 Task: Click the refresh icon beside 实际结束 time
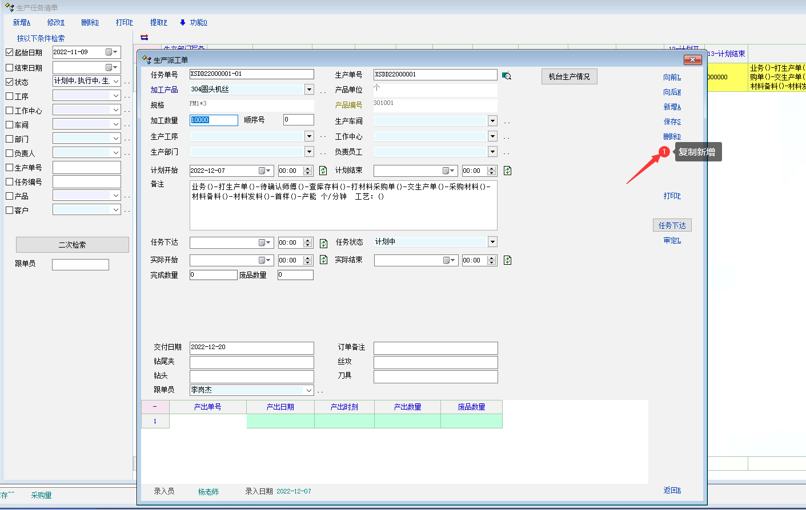[507, 260]
